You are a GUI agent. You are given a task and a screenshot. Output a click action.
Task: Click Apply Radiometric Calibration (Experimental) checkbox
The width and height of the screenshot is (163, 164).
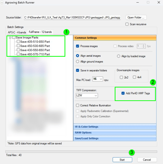pyautogui.click(x=77, y=111)
